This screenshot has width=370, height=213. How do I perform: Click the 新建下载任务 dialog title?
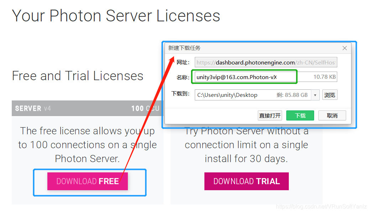click(x=184, y=48)
